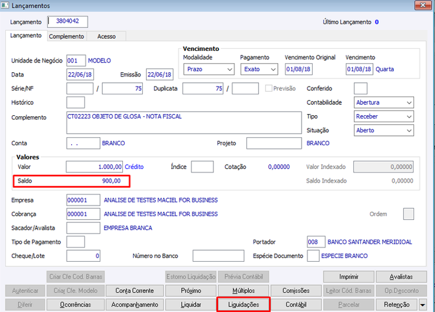Click the Duplicata suffix field after the slash
The height and width of the screenshot is (312, 435).
(245, 89)
